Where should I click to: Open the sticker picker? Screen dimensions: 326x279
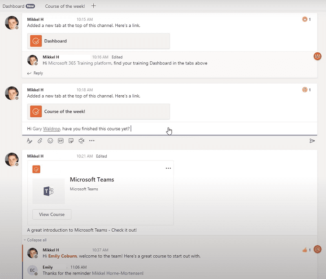(x=71, y=141)
